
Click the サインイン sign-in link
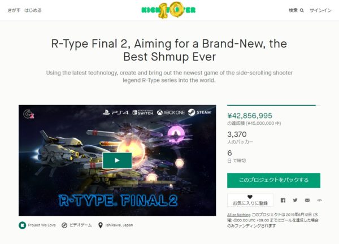[x=320, y=10]
